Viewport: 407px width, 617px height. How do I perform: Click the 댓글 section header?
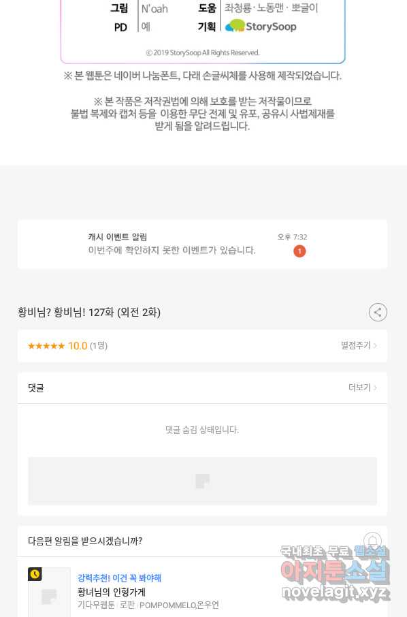(x=36, y=388)
